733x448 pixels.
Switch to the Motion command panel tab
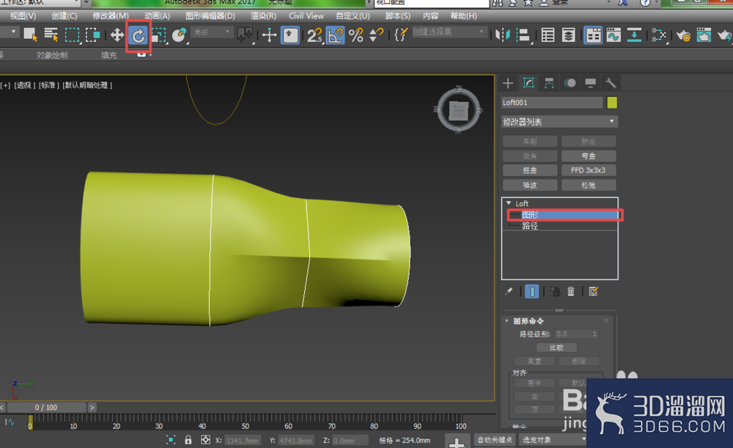point(570,84)
